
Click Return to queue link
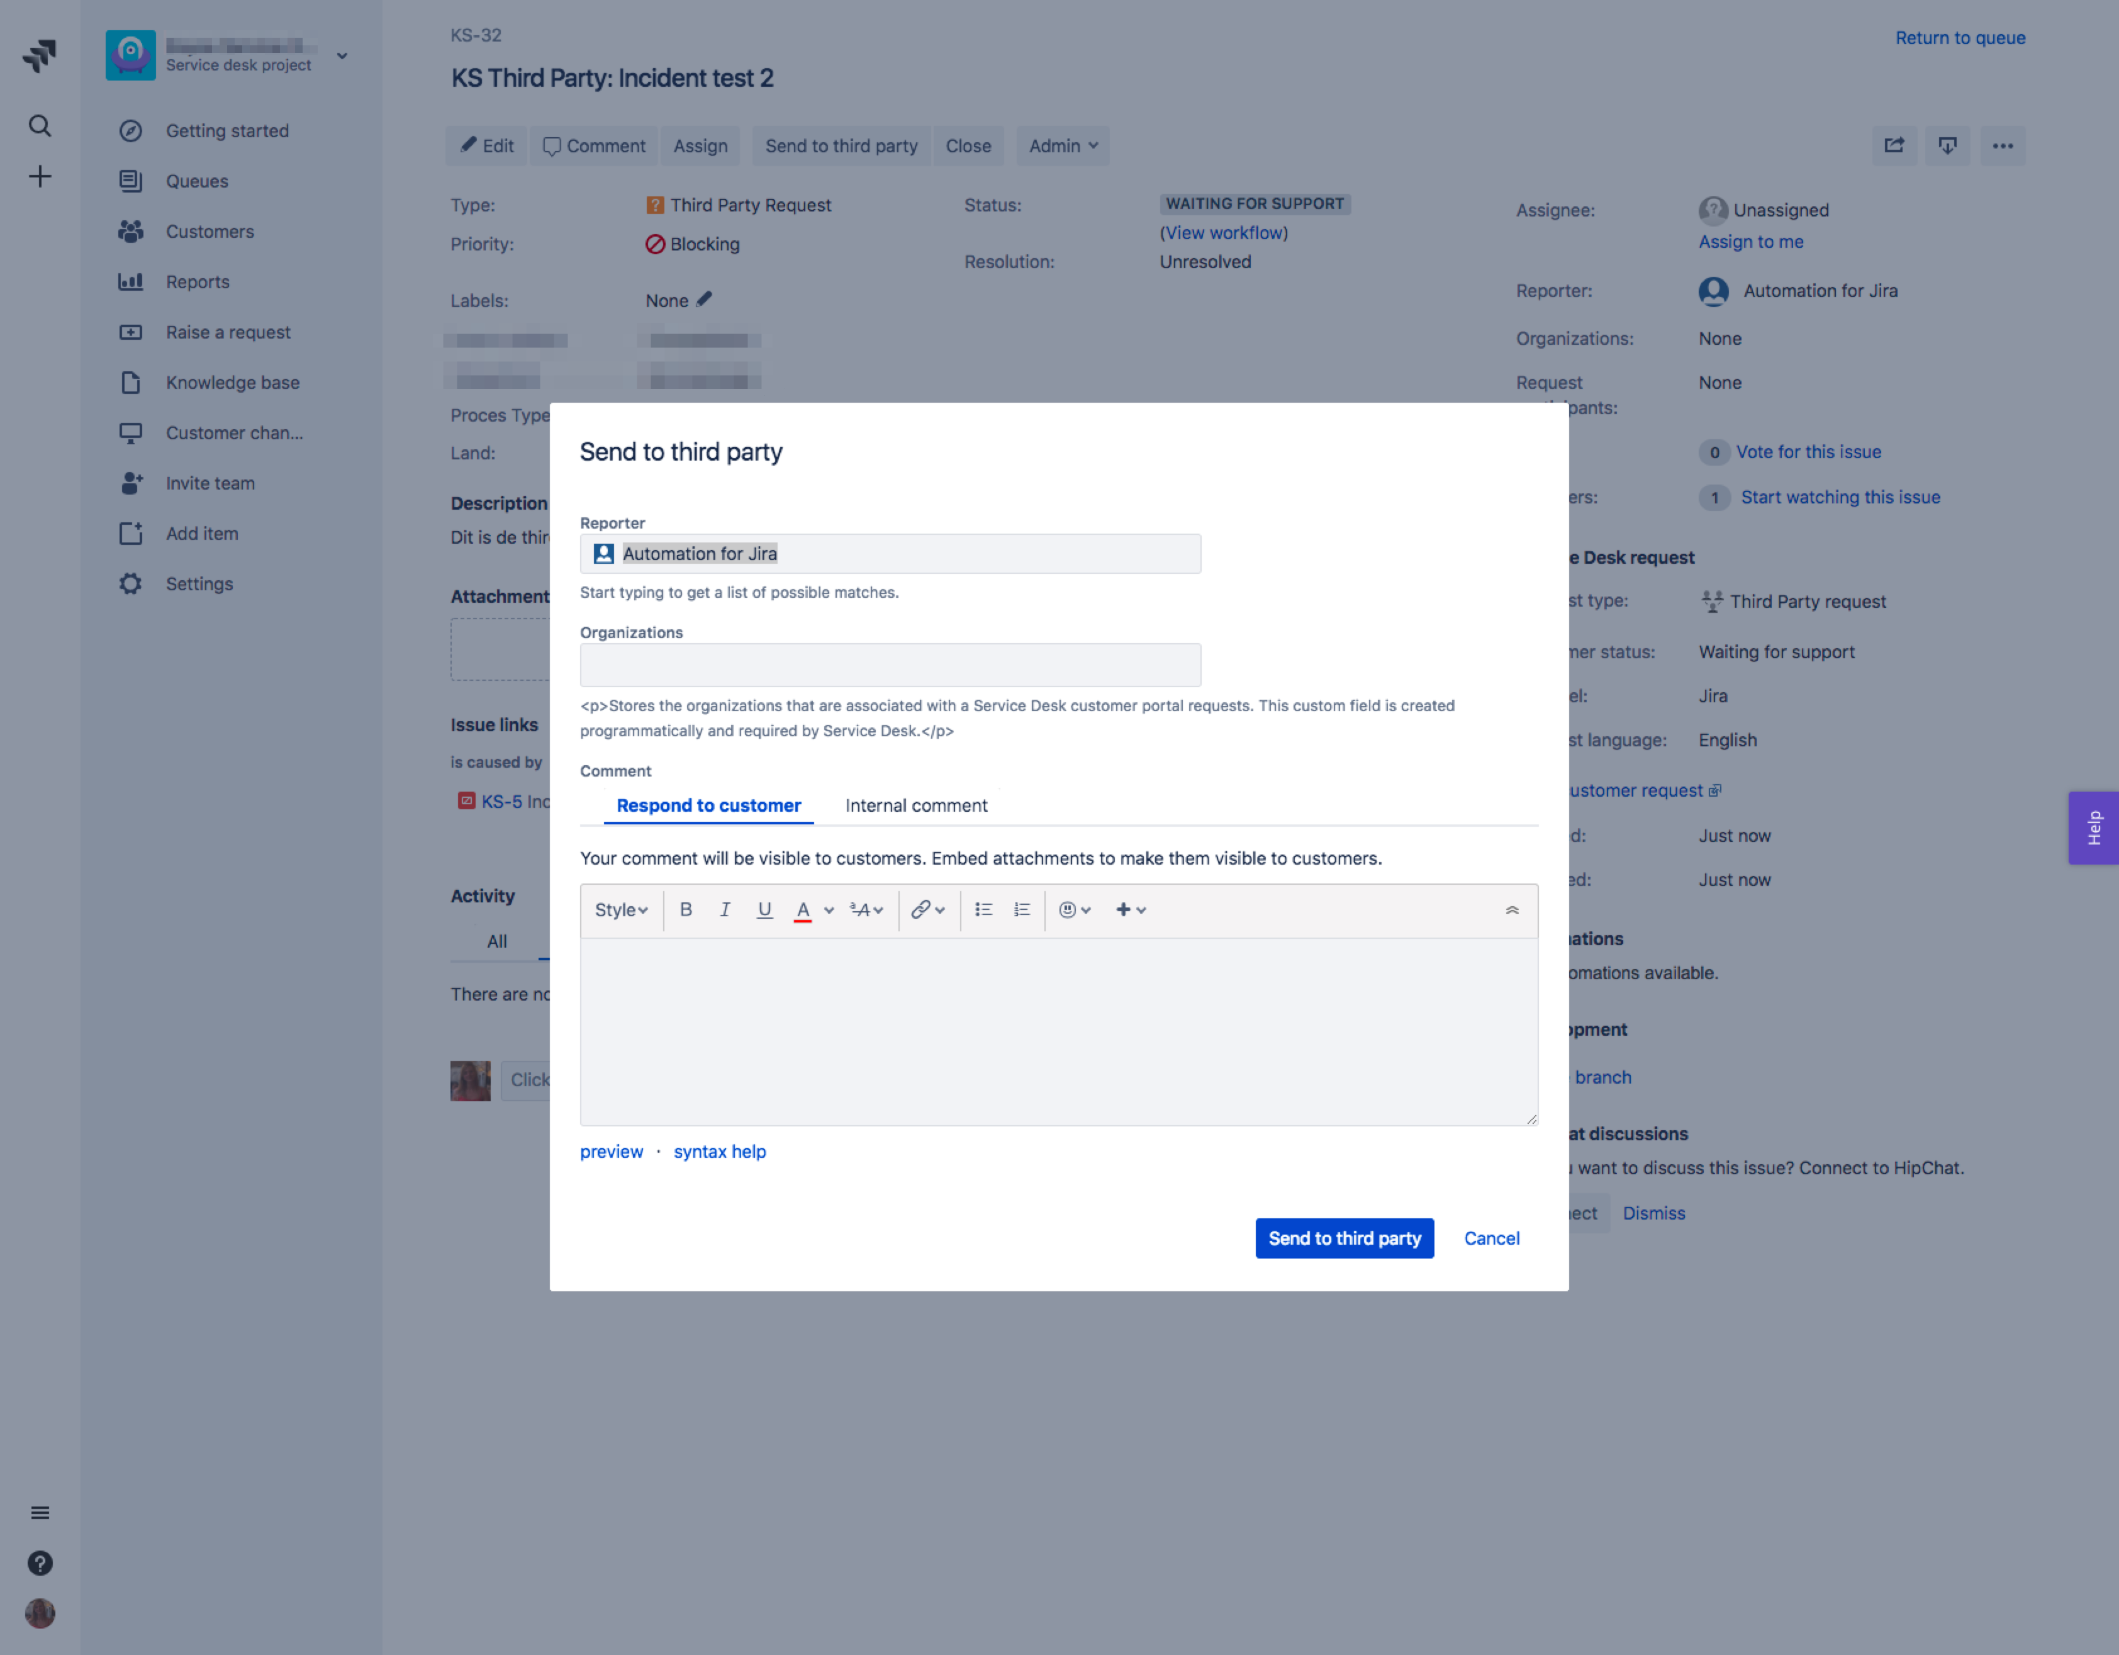pos(1960,38)
